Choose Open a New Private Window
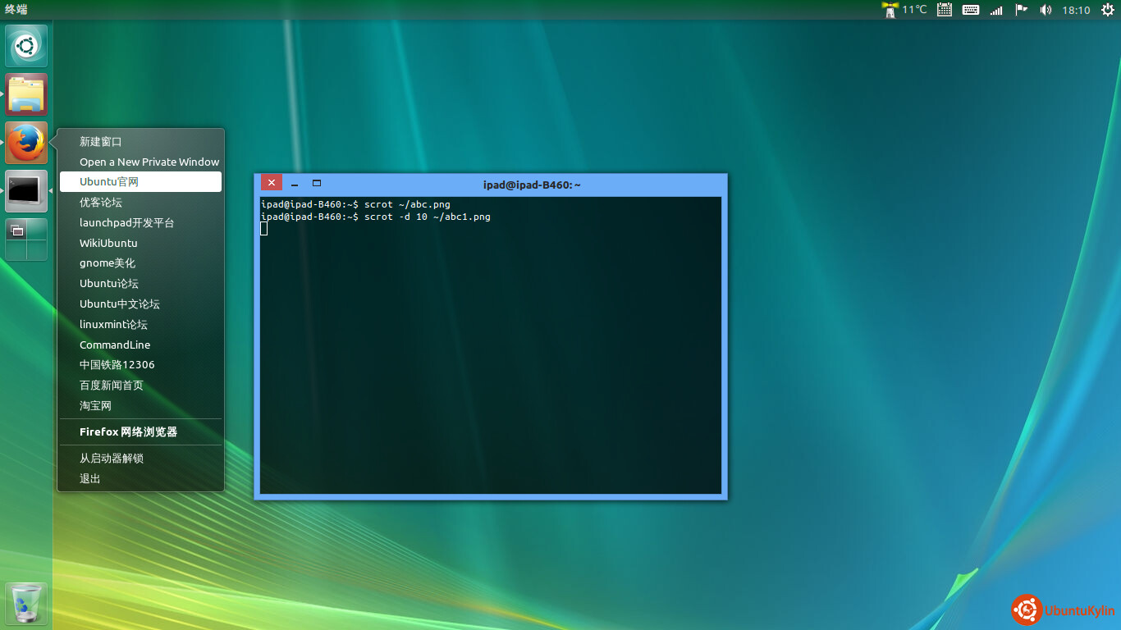Image resolution: width=1121 pixels, height=630 pixels. click(149, 162)
